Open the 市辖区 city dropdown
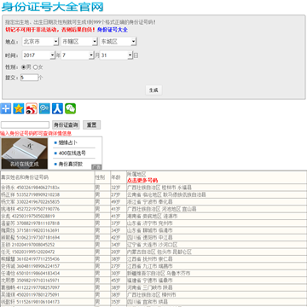This screenshot has height=307, width=307. (79, 42)
